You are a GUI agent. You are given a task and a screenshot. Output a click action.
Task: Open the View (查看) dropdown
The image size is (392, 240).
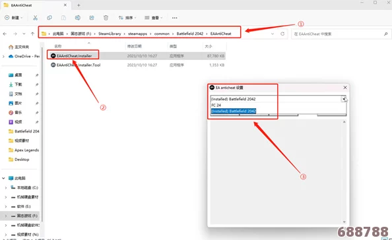154,18
